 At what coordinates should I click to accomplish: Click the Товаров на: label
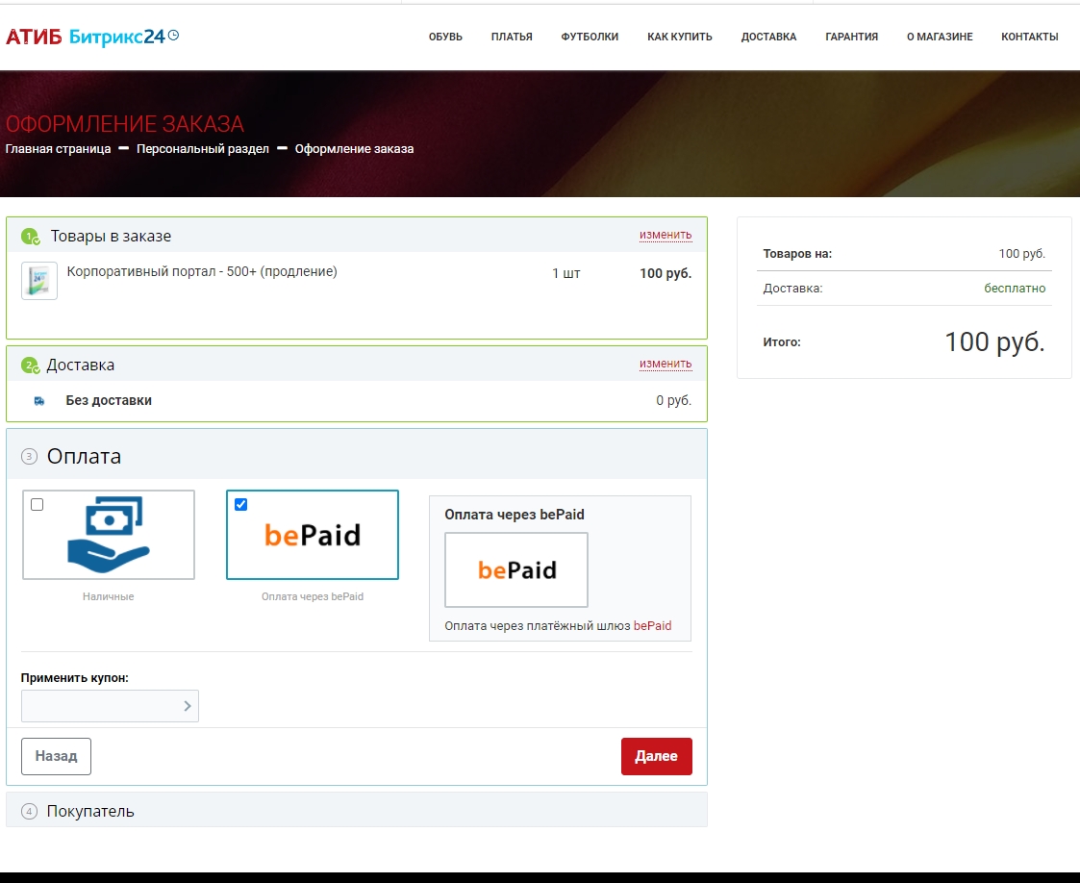click(x=797, y=254)
